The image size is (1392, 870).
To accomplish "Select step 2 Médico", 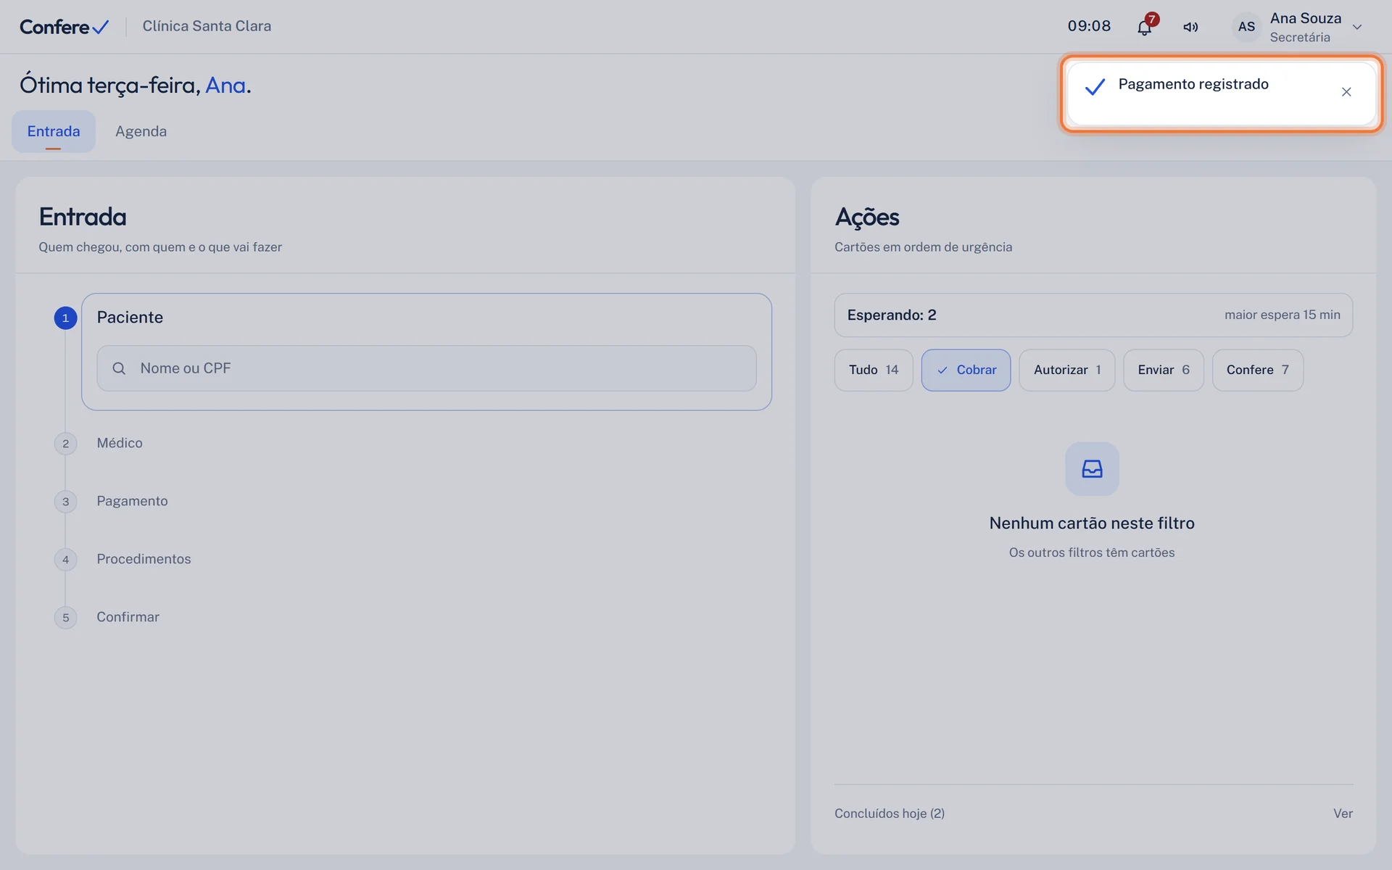I will pos(120,443).
